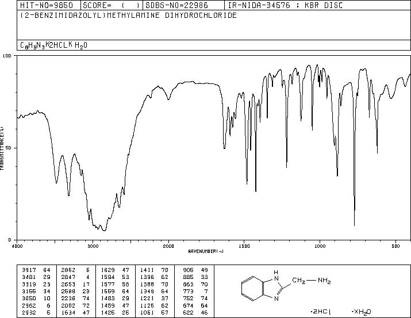This screenshot has height=318, width=411.
Task: Click peak table entry 1483
Action: [115, 298]
